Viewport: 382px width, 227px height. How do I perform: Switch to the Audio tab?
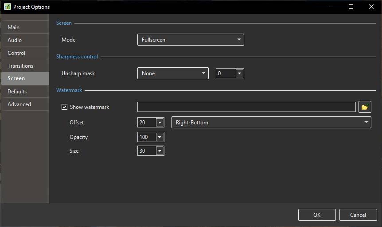tap(25, 40)
